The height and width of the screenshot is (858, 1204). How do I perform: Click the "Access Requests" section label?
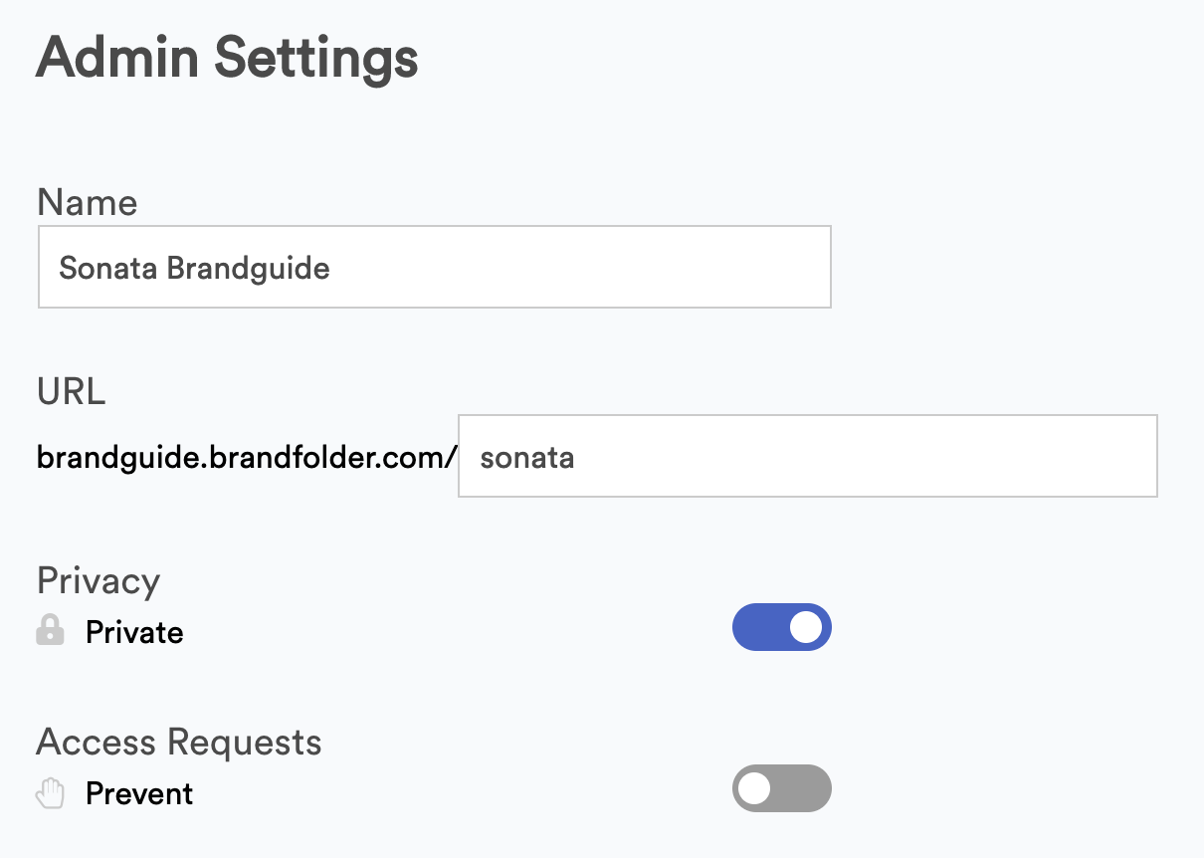tap(179, 743)
